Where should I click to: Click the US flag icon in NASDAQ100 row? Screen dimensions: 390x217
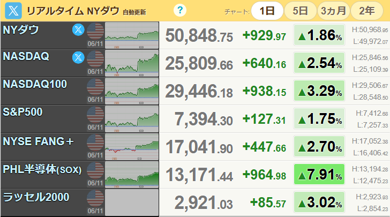click(95, 87)
